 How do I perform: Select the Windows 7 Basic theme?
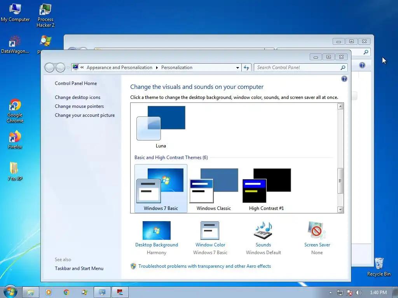[x=161, y=189]
